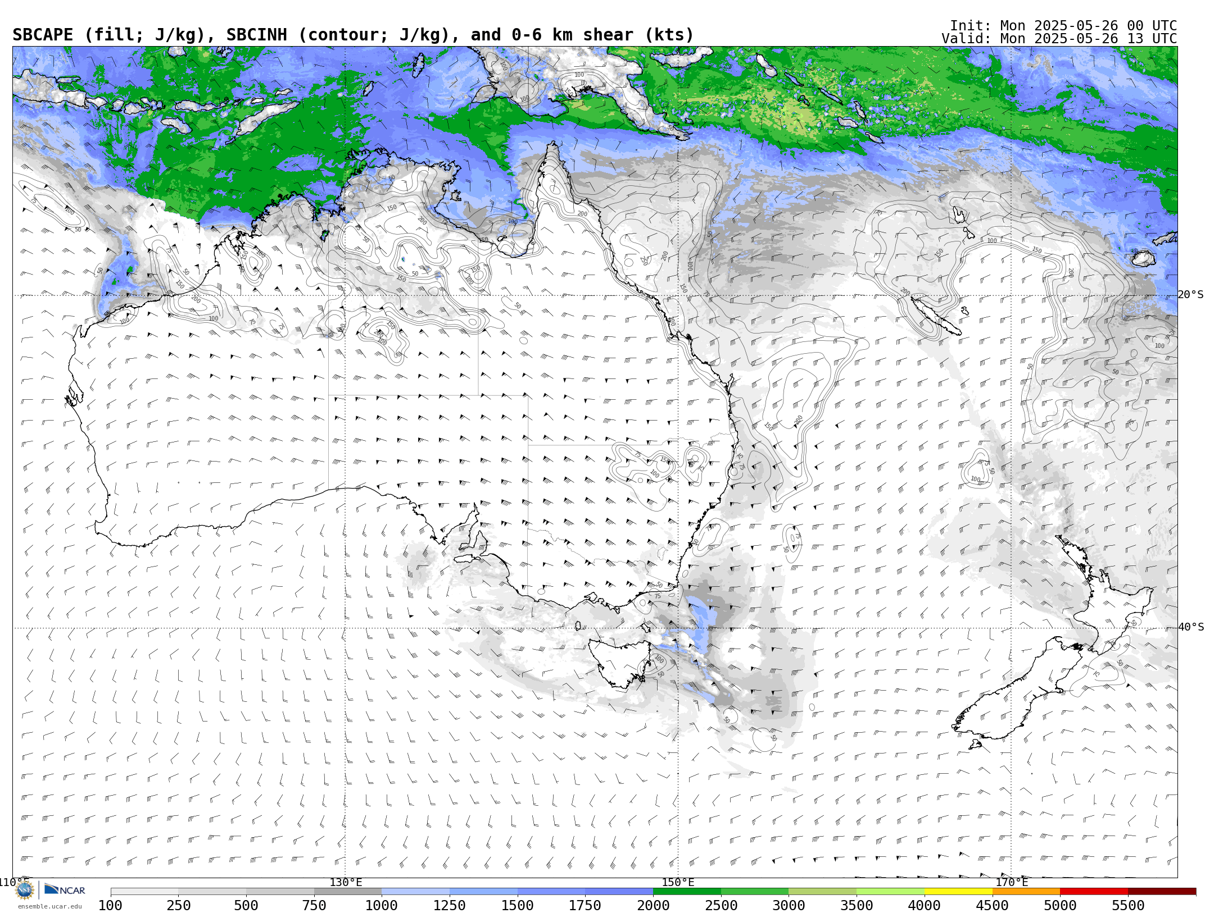
Task: Pick the dark green 2000–2500 colorbar segment
Action: pyautogui.click(x=687, y=892)
